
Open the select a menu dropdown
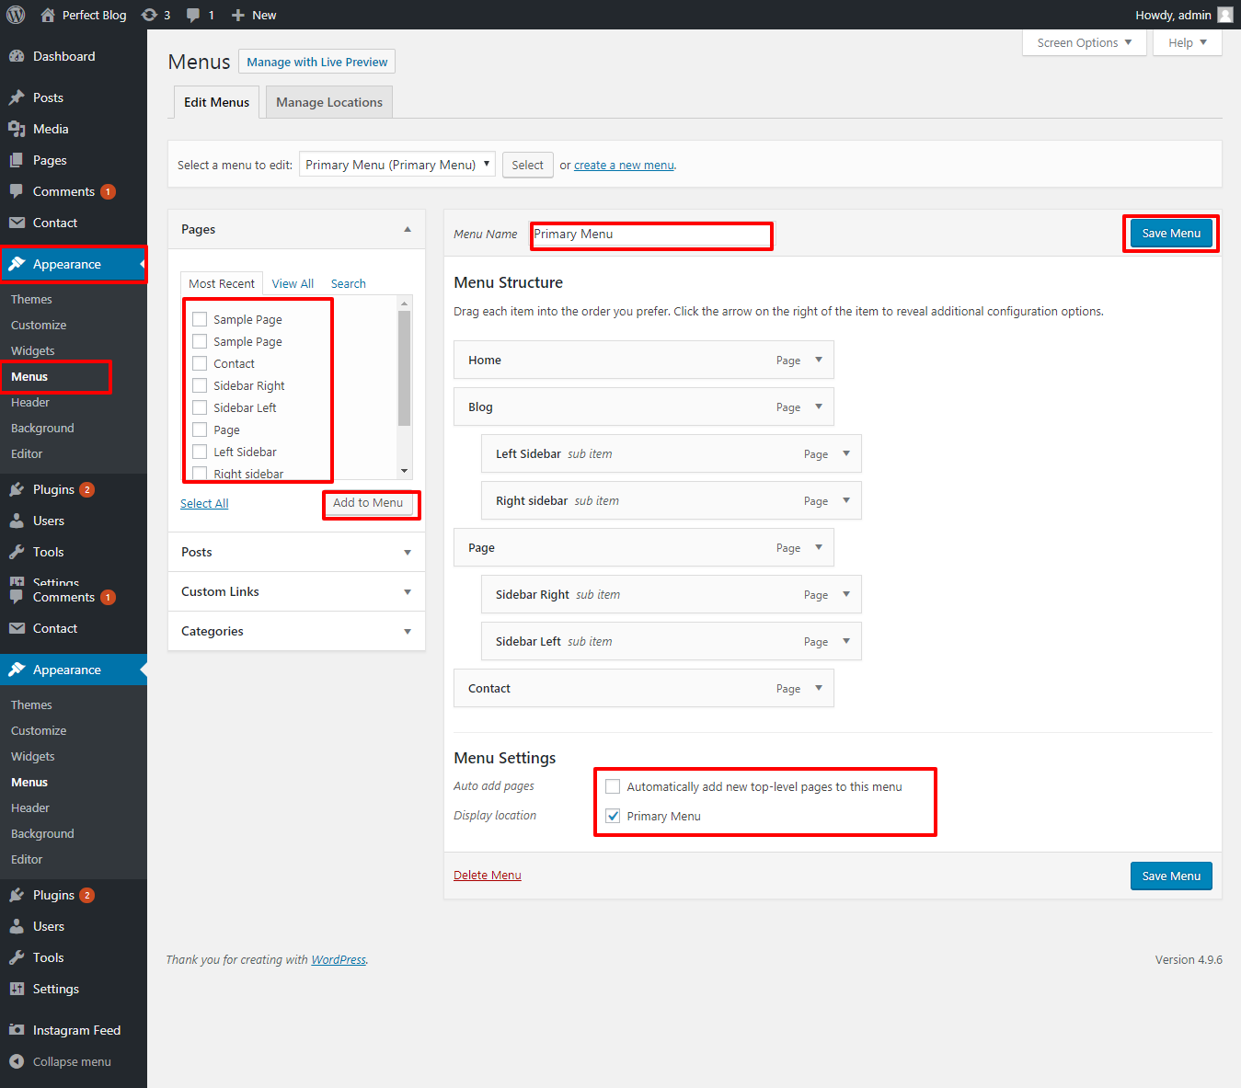pos(396,165)
